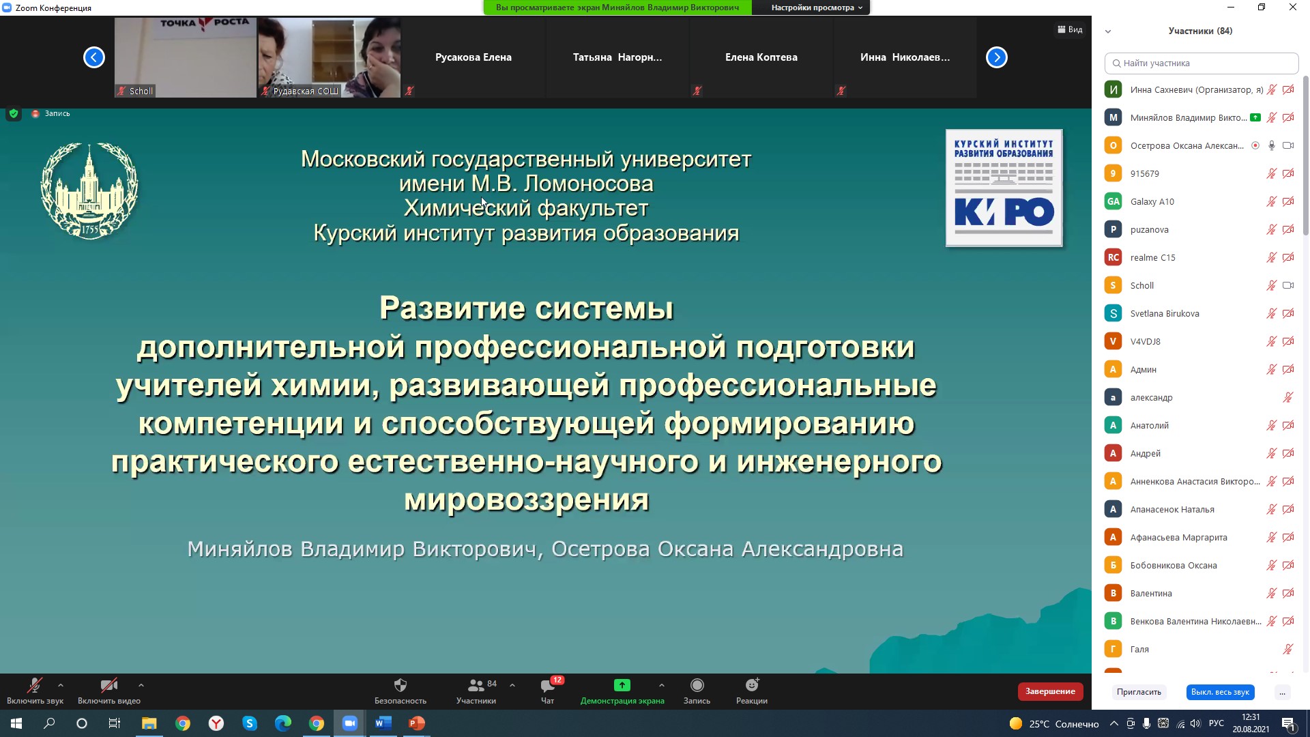Click recording dot icon for Осетрова Оксана
The image size is (1310, 737).
[1255, 145]
